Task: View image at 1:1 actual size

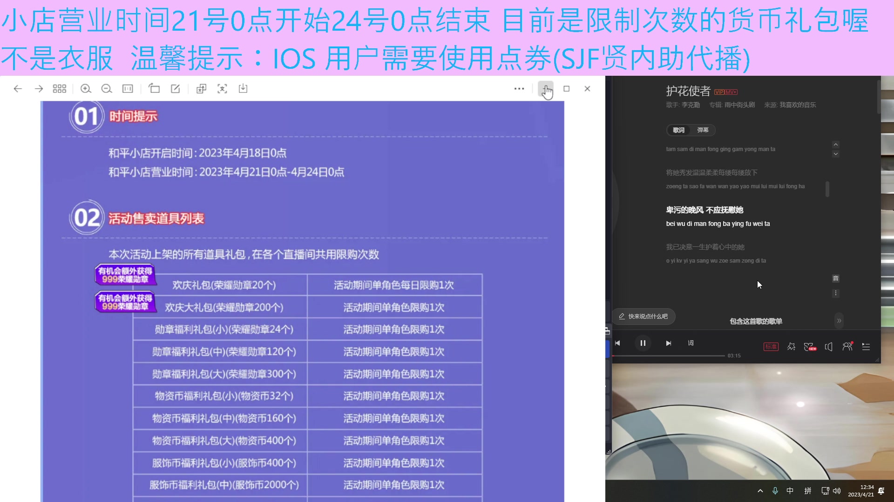Action: pyautogui.click(x=128, y=88)
